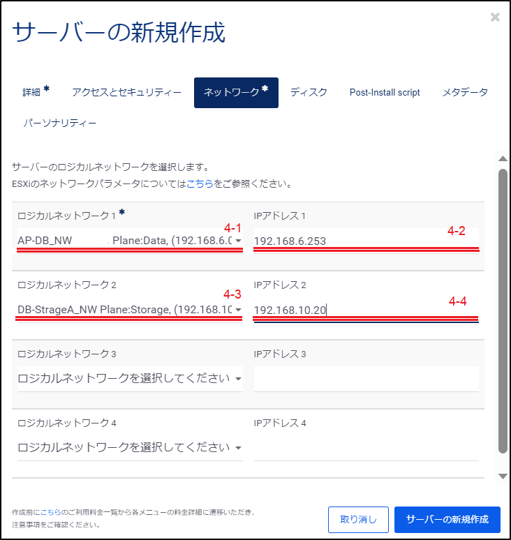This screenshot has width=511, height=540.
Task: Open the ディスク tab
Action: (x=309, y=92)
